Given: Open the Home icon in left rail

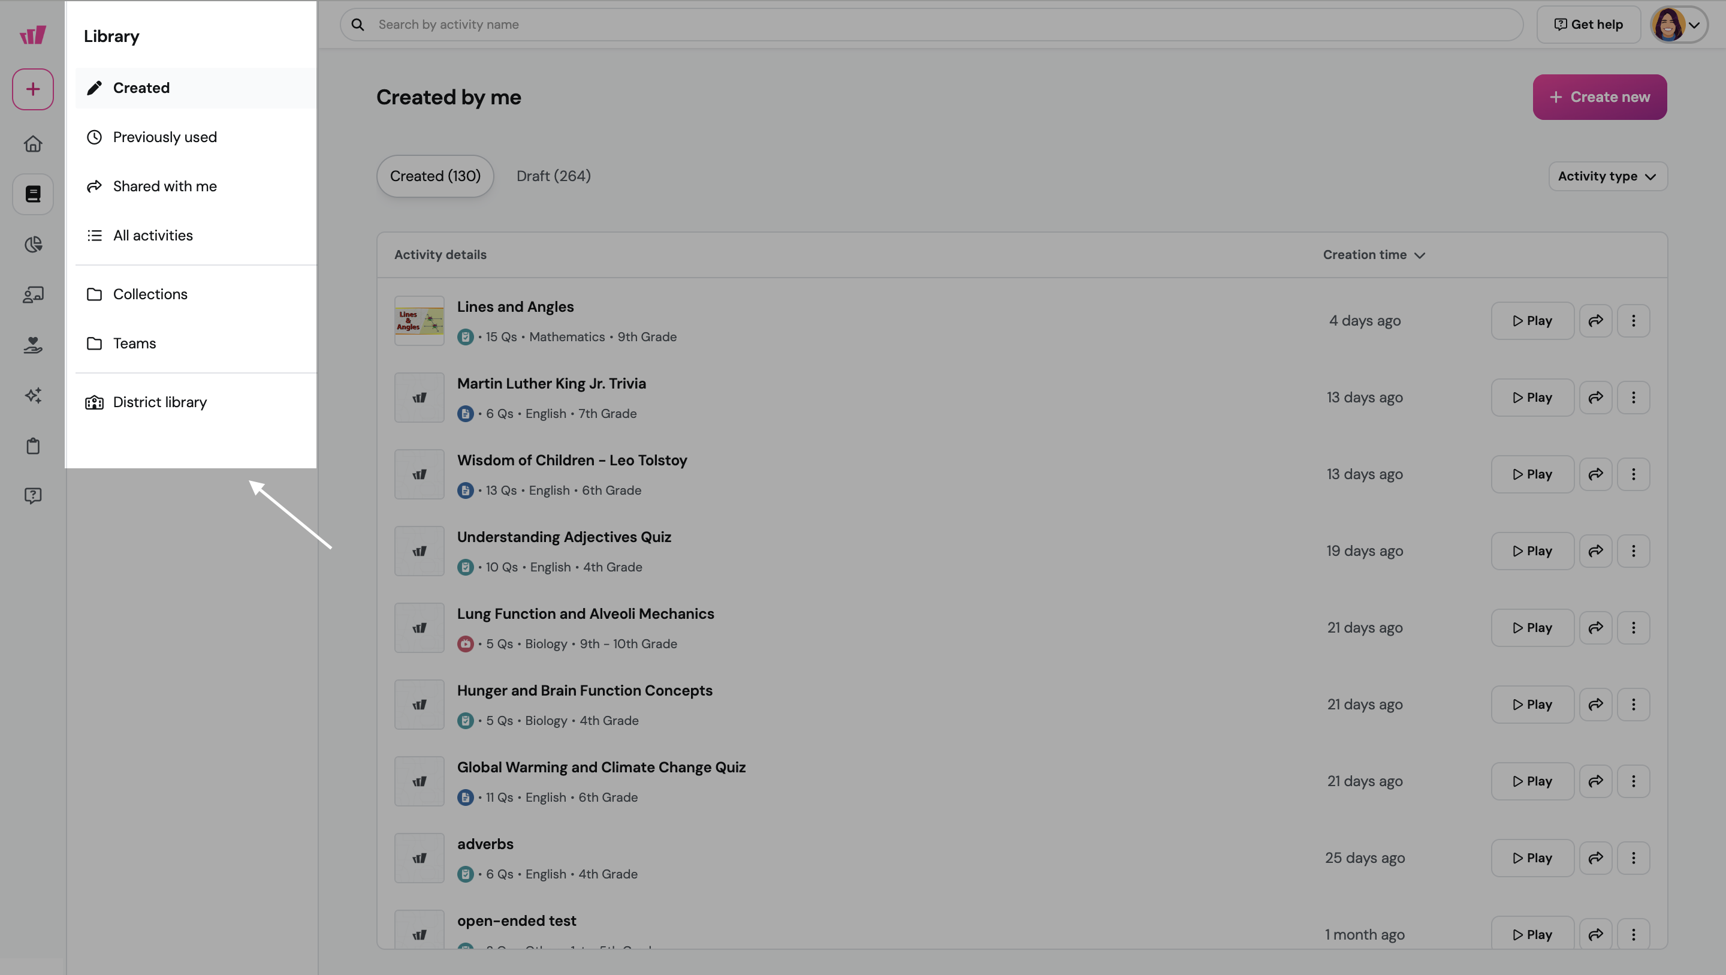Looking at the screenshot, I should pyautogui.click(x=32, y=144).
